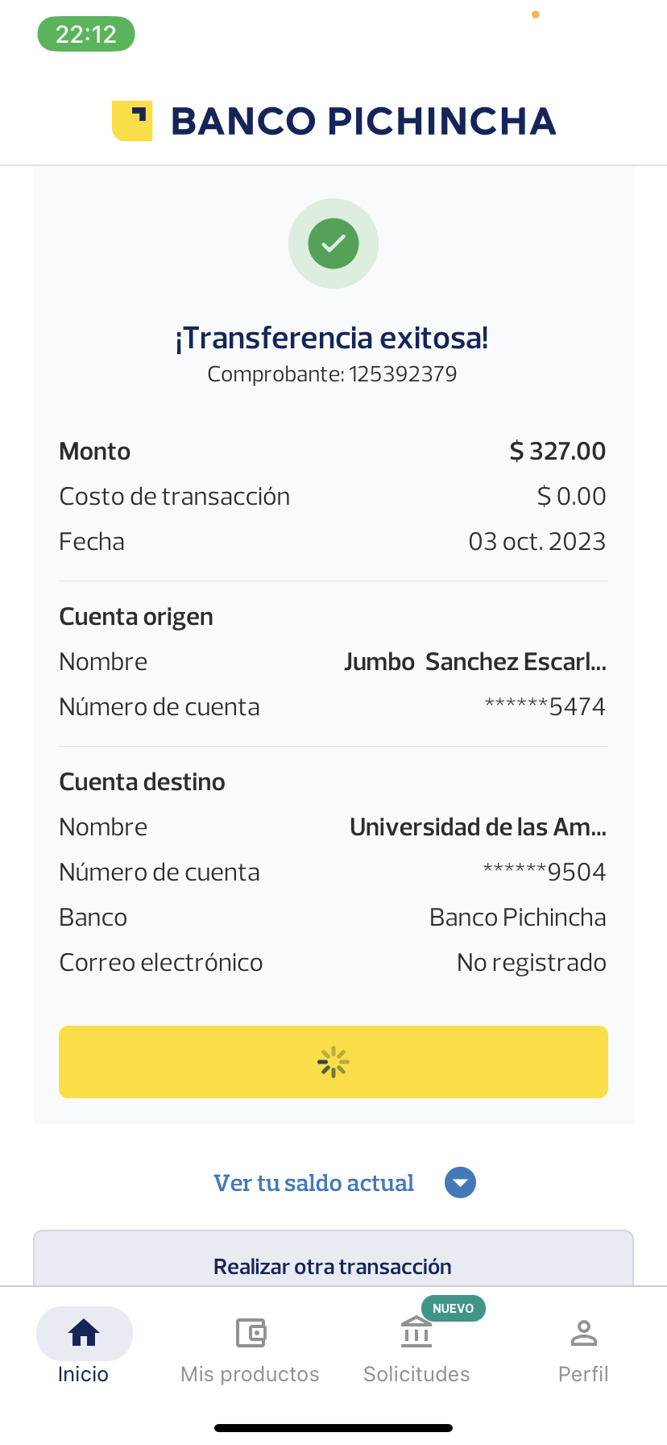
Task: Click 'Ver tu saldo actual' link
Action: pyautogui.click(x=313, y=1183)
